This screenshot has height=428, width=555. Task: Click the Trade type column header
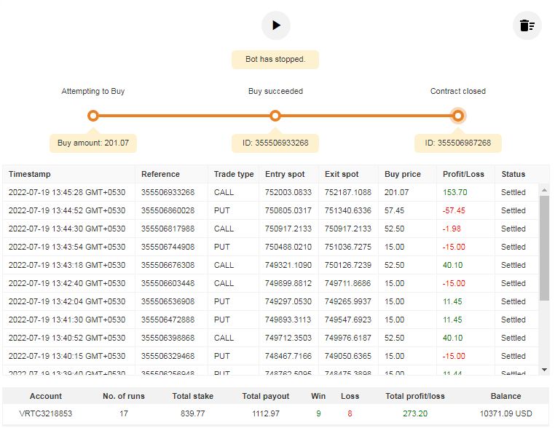(234, 175)
